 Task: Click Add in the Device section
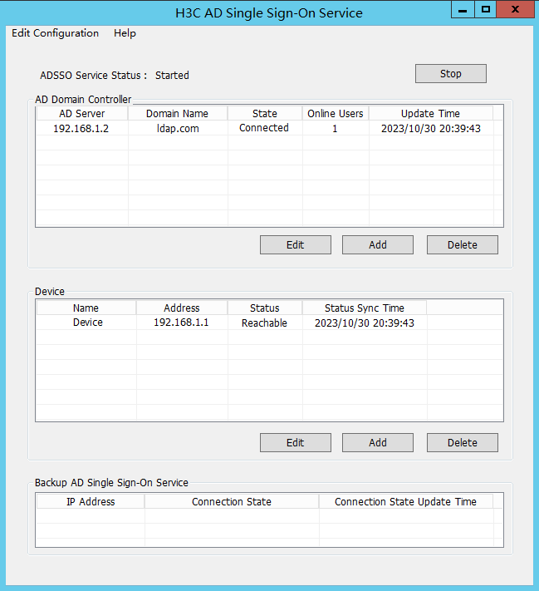point(377,442)
